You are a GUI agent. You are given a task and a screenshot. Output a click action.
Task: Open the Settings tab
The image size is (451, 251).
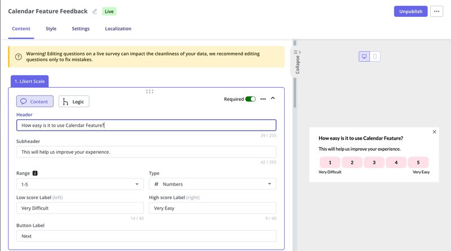point(81,29)
